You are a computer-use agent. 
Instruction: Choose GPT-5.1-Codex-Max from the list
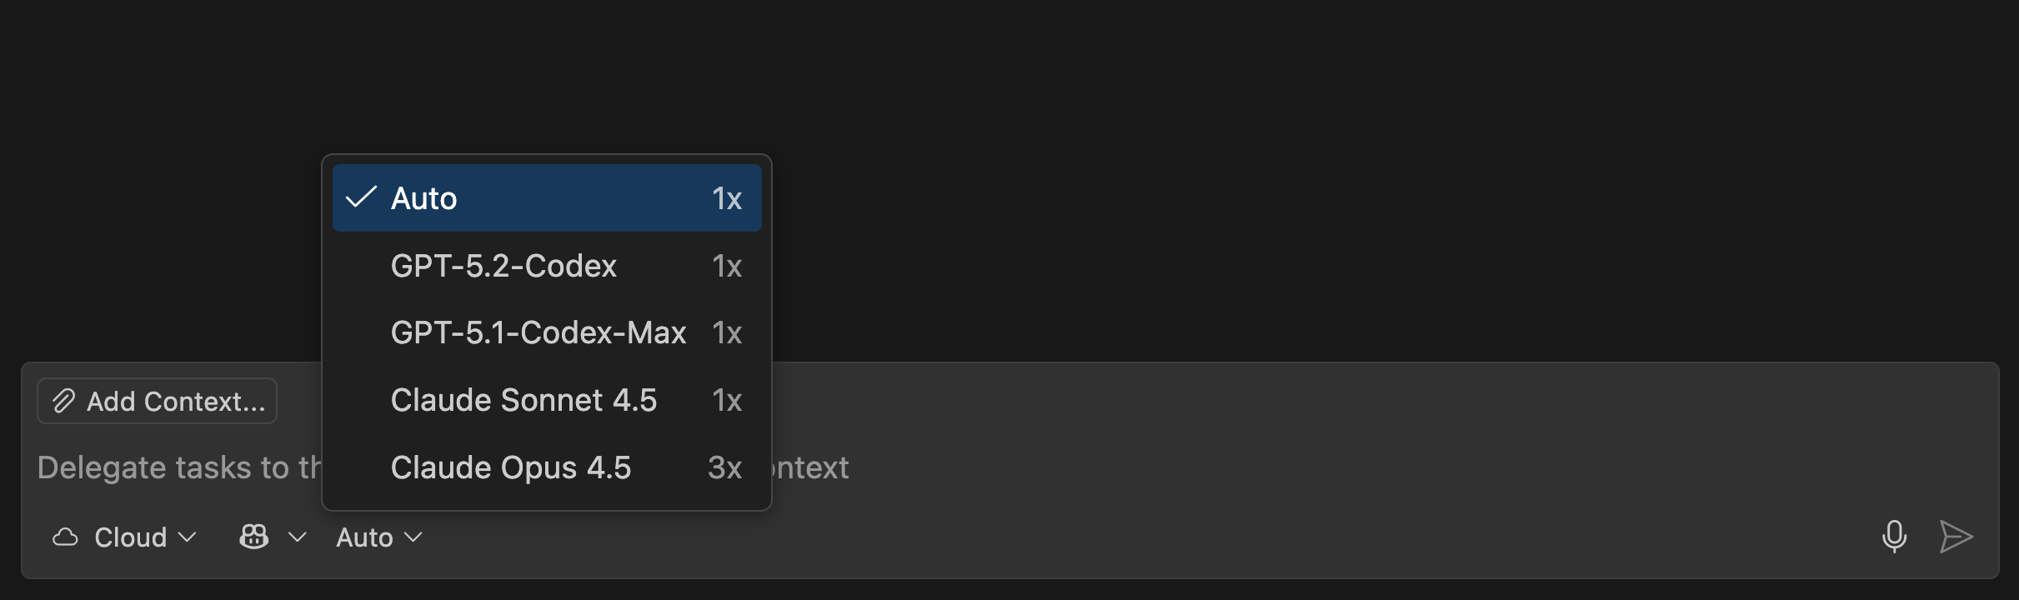(538, 332)
